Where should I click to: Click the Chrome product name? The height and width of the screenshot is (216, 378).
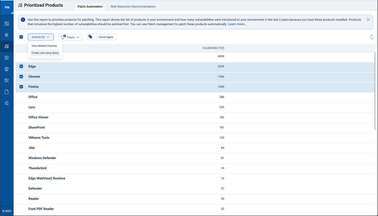pos(34,77)
